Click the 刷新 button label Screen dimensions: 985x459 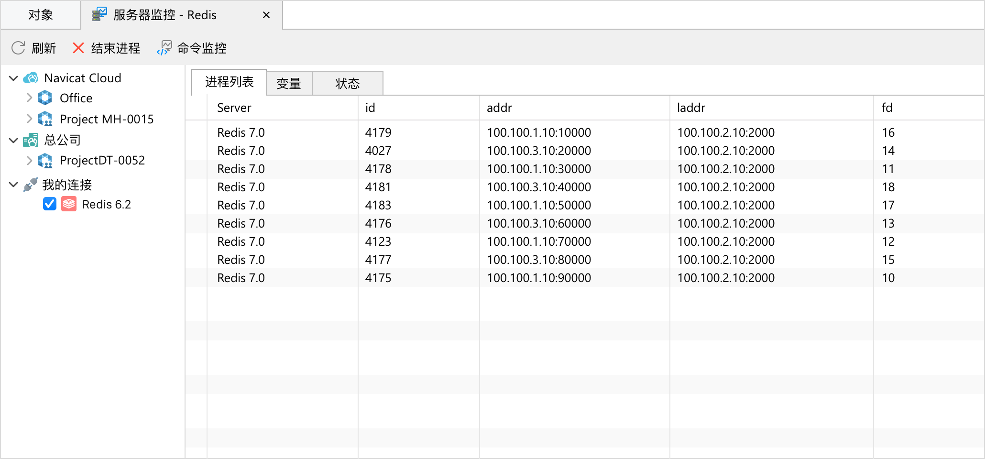(x=44, y=48)
